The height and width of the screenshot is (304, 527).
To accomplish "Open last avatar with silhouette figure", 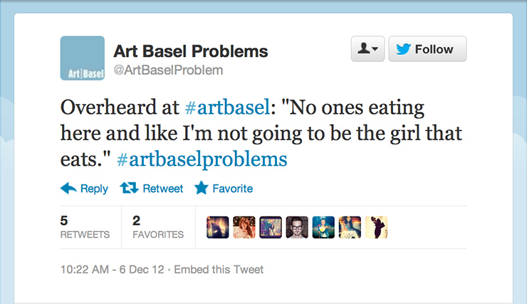I will [377, 227].
